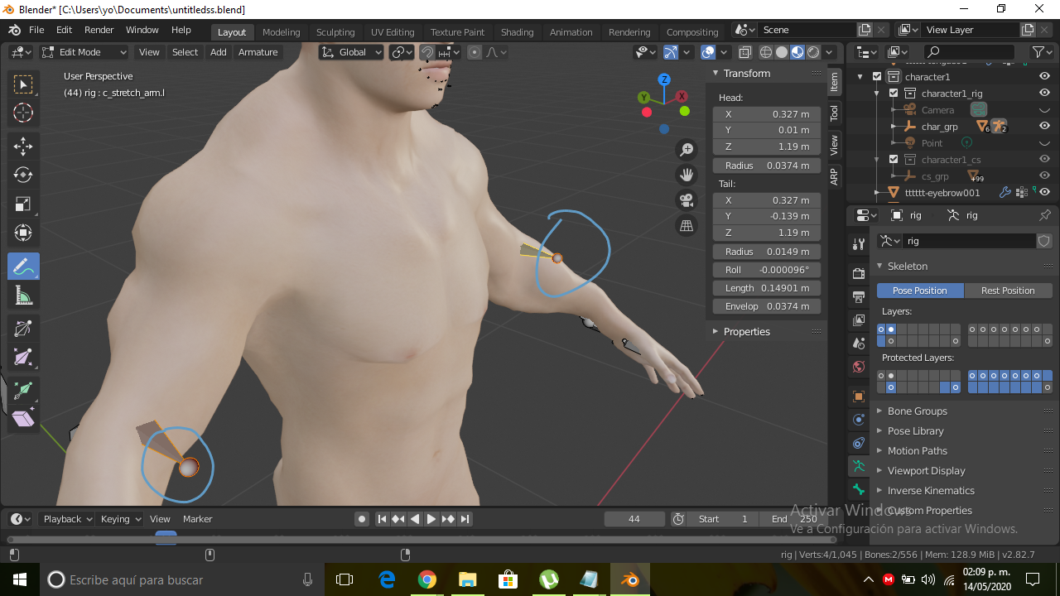Click the Head X value slider field

[x=767, y=114]
